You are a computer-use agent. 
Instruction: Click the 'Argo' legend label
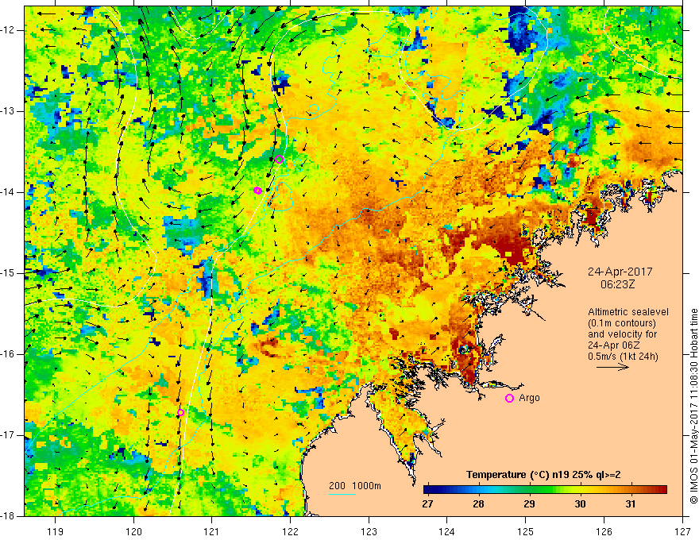click(x=529, y=398)
